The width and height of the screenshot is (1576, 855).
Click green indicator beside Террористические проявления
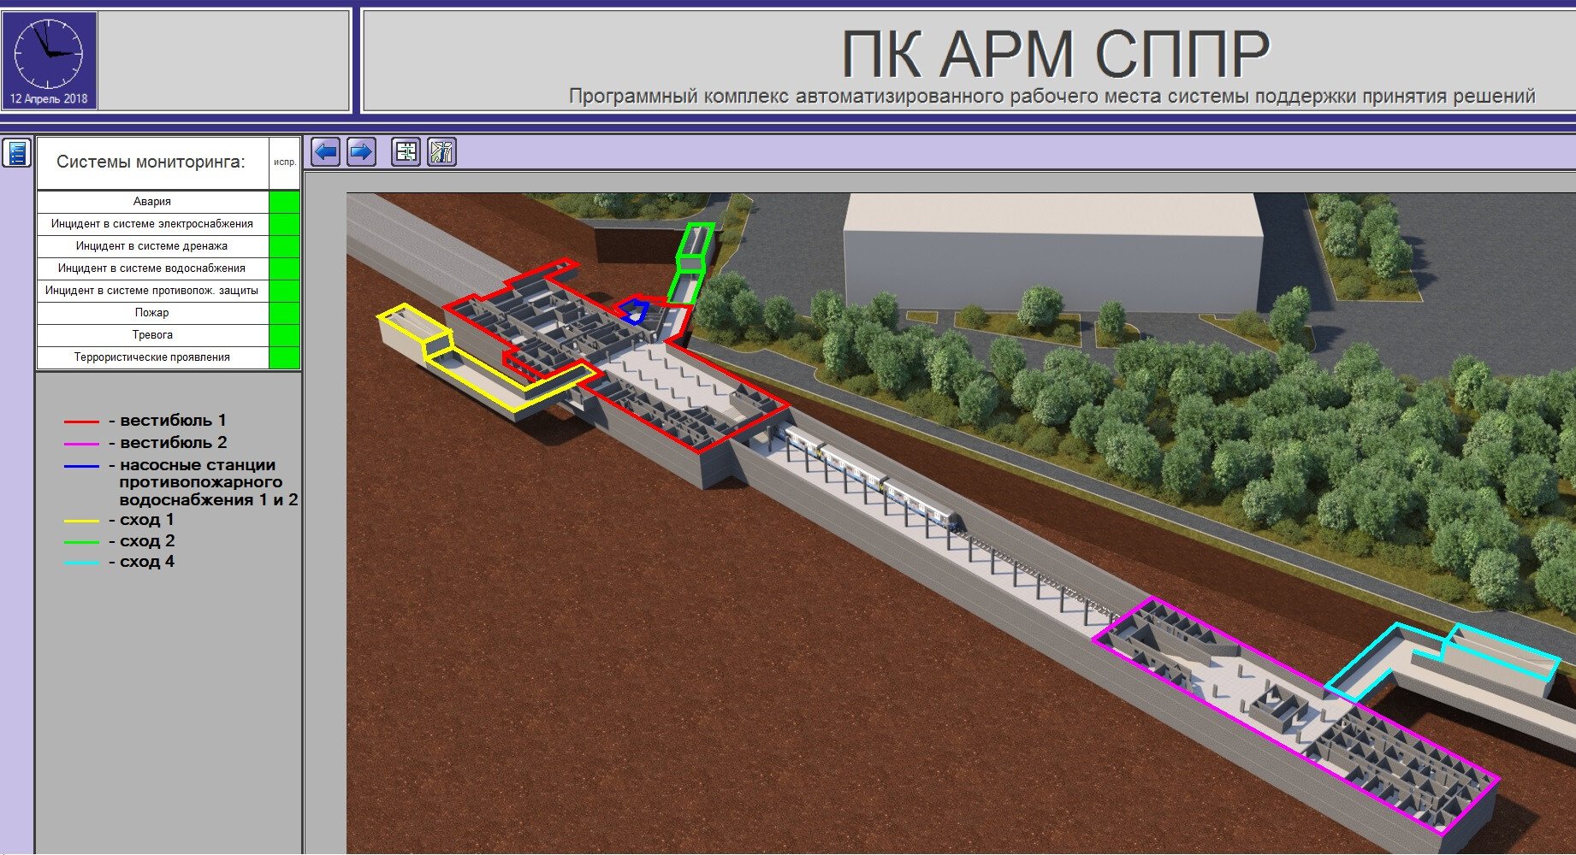coord(284,357)
